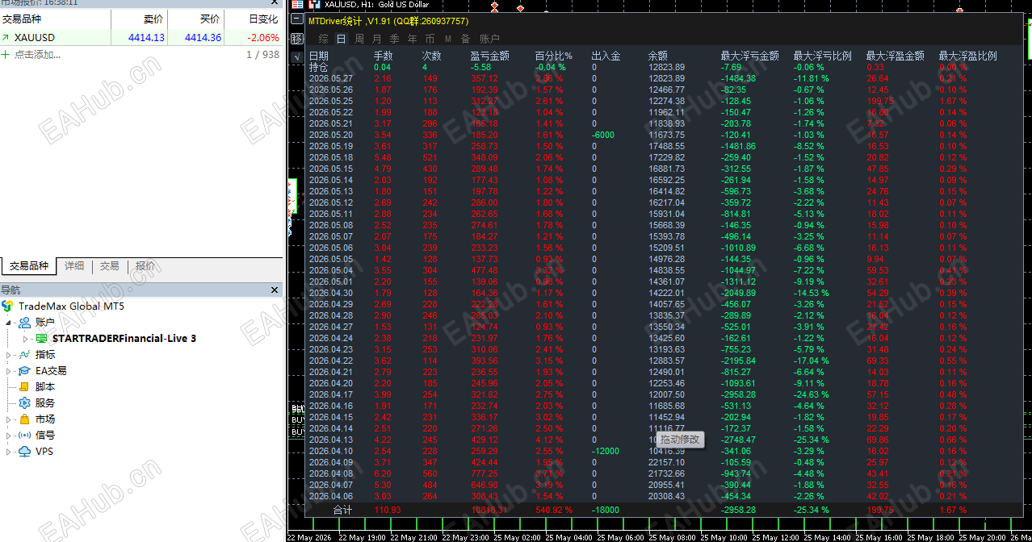
Task: Select the 脚本 scripts label in Navigator
Action: click(45, 387)
